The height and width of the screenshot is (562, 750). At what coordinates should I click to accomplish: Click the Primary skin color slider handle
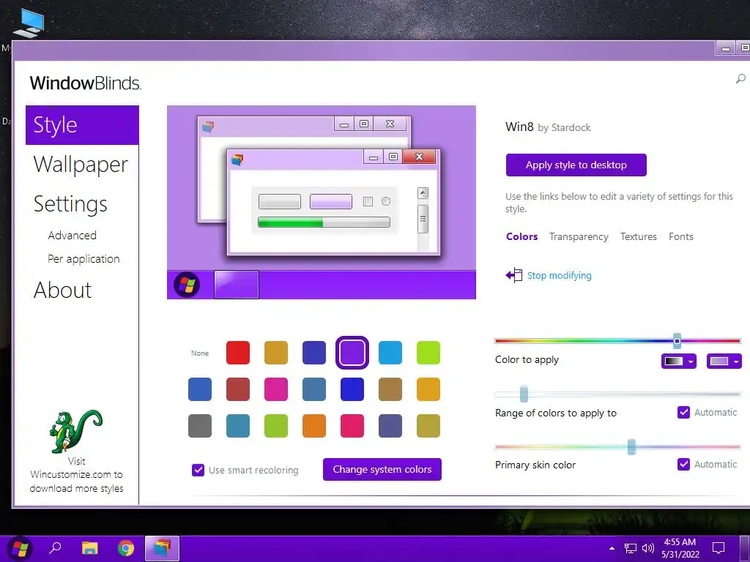coord(631,447)
